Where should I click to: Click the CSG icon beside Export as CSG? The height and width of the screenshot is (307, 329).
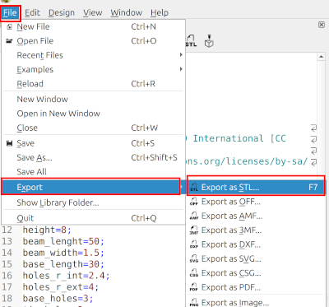[194, 273]
